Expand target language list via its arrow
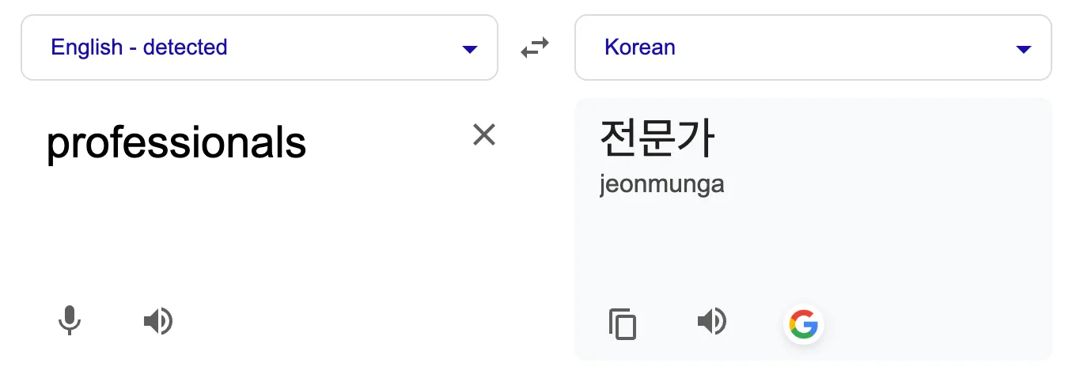This screenshot has height=378, width=1076. pyautogui.click(x=1023, y=49)
